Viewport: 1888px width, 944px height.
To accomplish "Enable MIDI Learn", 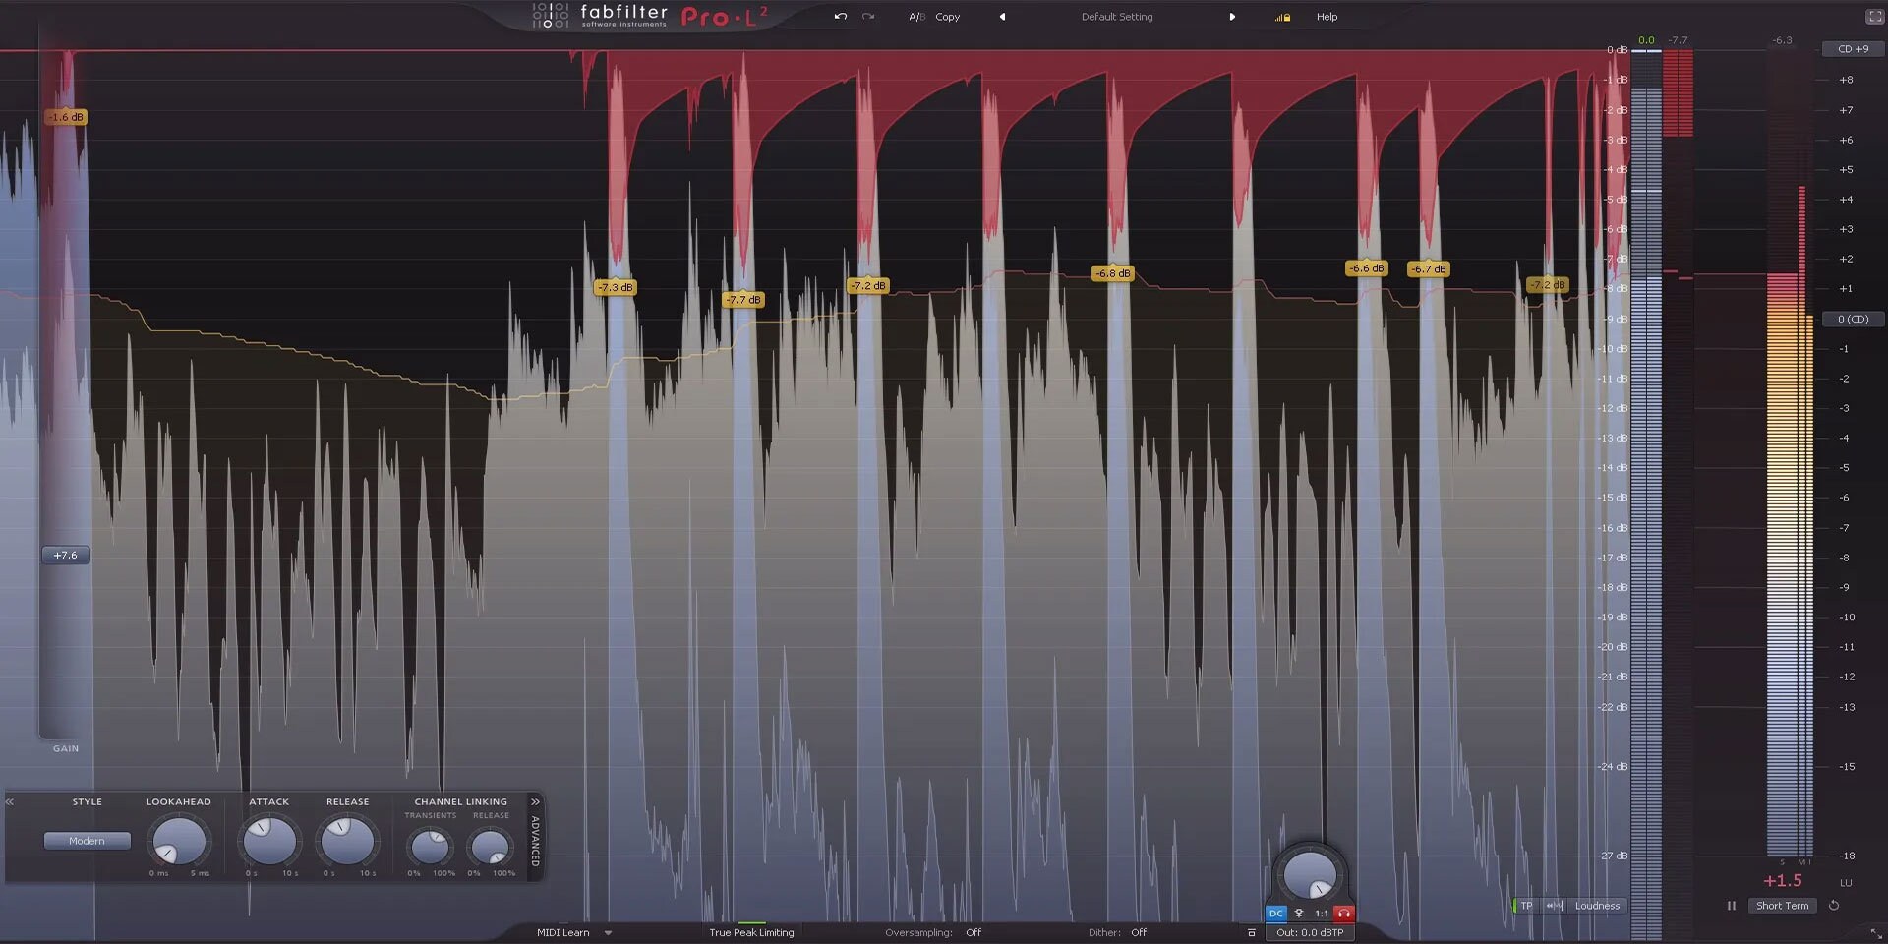I will [x=563, y=932].
